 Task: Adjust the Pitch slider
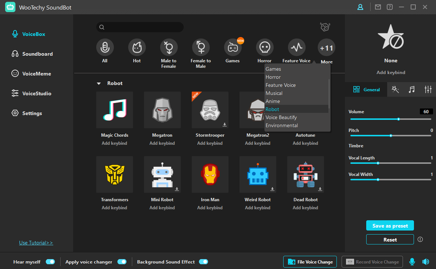[391, 136]
